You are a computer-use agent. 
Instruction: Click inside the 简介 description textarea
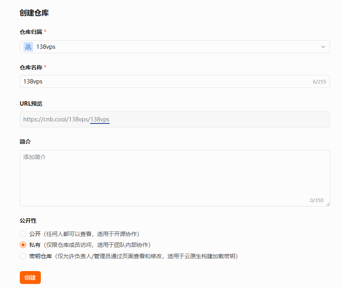click(x=174, y=177)
